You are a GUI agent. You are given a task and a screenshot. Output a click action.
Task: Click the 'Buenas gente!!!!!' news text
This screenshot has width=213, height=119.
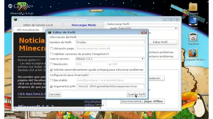tap(29, 60)
